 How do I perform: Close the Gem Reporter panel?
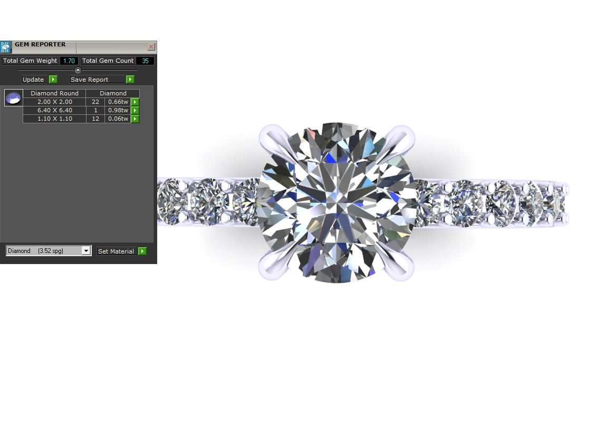coord(151,46)
